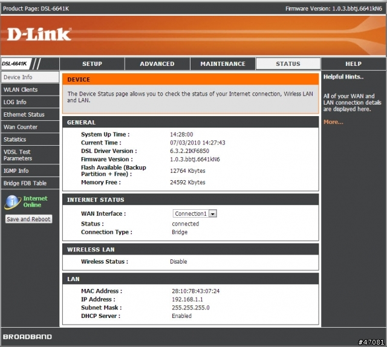Click the Product Page: DSL-6641K text
This screenshot has height=347, width=387.
(x=36, y=8)
